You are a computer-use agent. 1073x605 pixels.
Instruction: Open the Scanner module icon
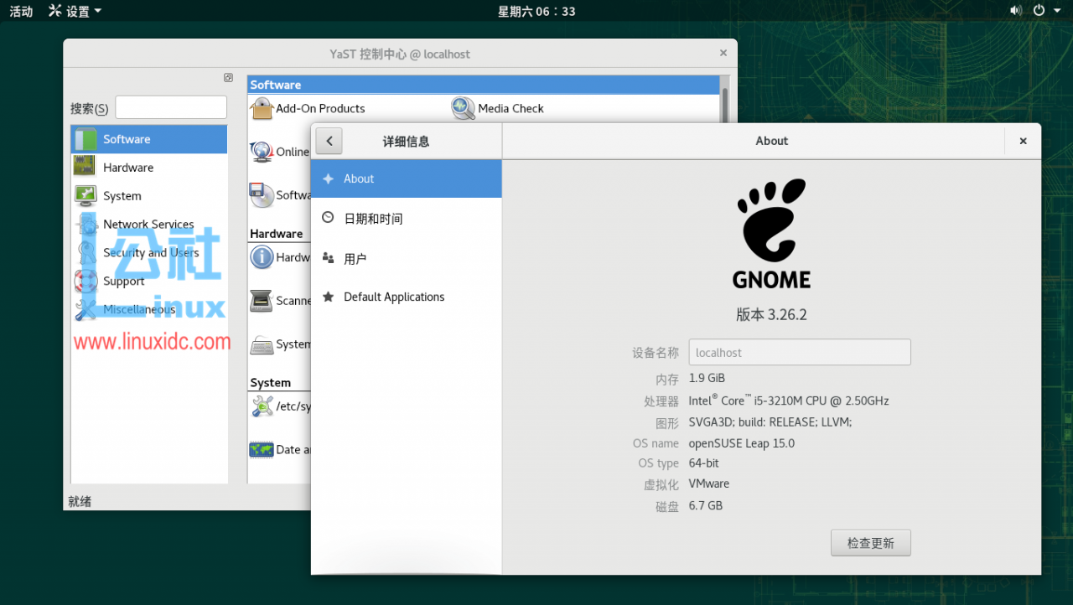point(262,301)
